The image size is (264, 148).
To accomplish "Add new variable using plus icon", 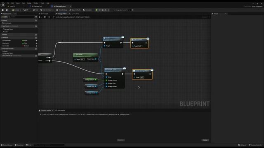I will pos(36,38).
